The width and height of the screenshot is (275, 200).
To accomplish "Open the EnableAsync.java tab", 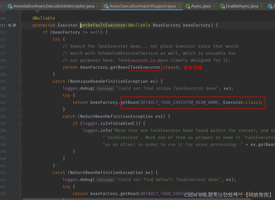I will 242,6.
